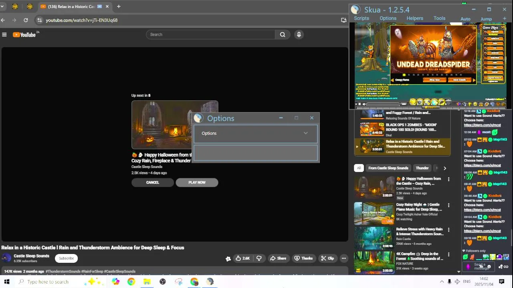Open the 4K Campfire video thumbnail
Screen dimensions: 513x288
point(374,262)
